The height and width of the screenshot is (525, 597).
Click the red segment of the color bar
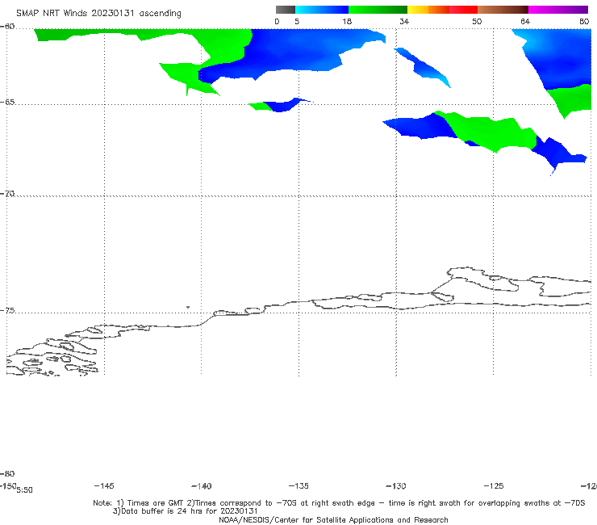pos(463,10)
